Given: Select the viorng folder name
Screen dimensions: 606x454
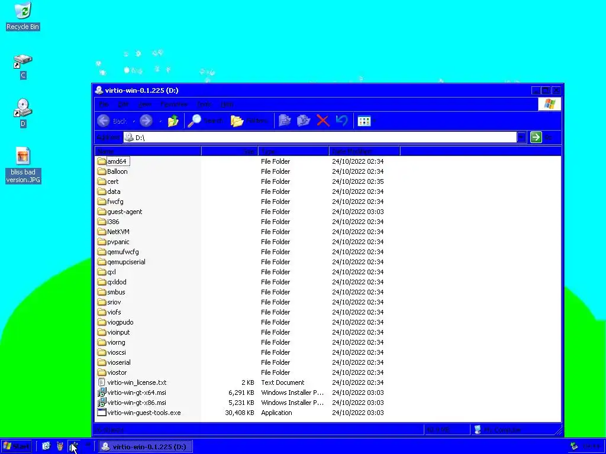Looking at the screenshot, I should (x=116, y=342).
